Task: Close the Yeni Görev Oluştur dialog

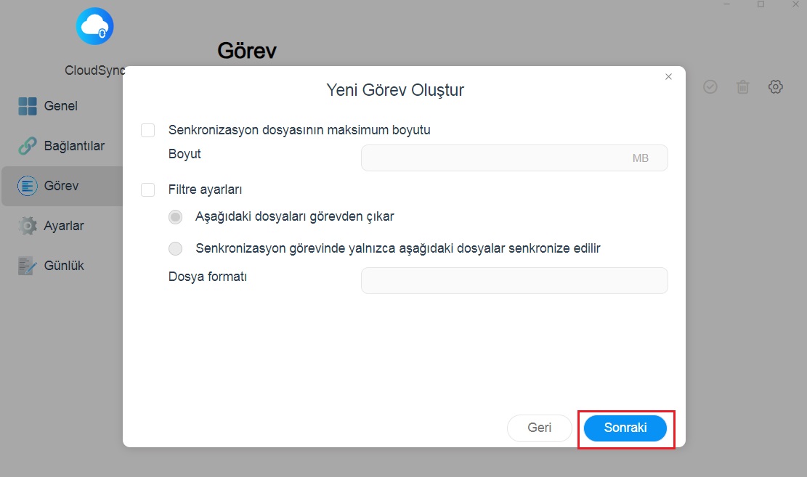Action: pos(668,77)
